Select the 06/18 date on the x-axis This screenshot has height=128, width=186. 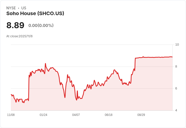(109, 115)
